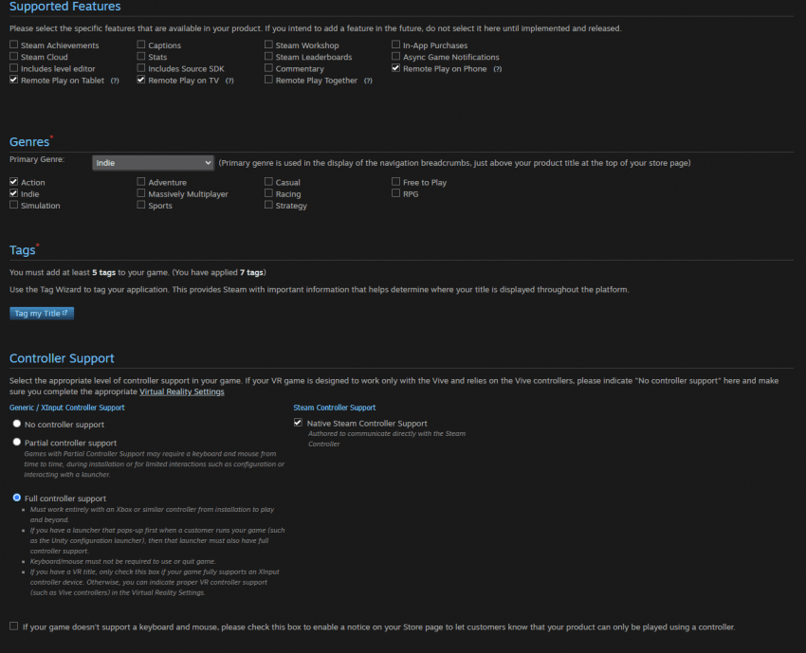Click the Genres section heading
Screen dimensions: 806x653
pos(29,142)
